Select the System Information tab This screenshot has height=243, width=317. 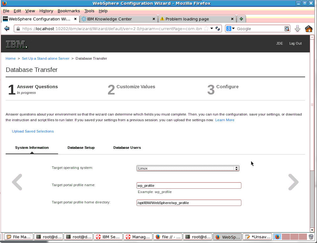coord(32,148)
